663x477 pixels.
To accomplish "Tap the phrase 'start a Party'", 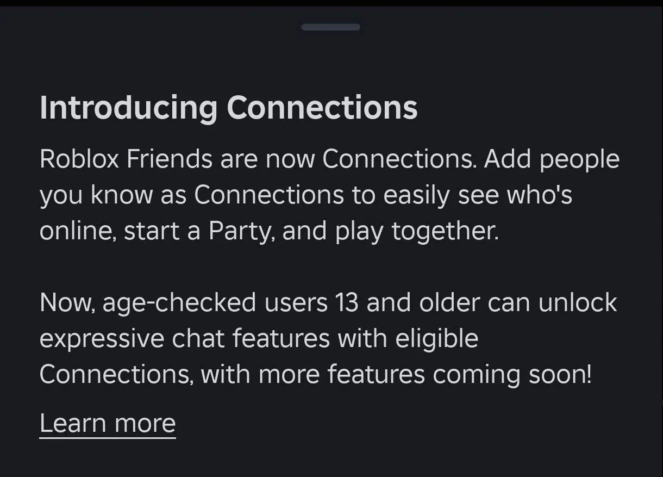I will coord(196,231).
